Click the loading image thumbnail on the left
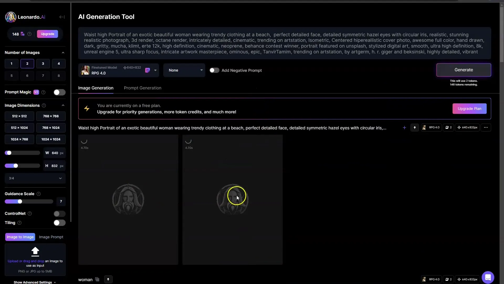Image resolution: width=504 pixels, height=284 pixels. [128, 200]
